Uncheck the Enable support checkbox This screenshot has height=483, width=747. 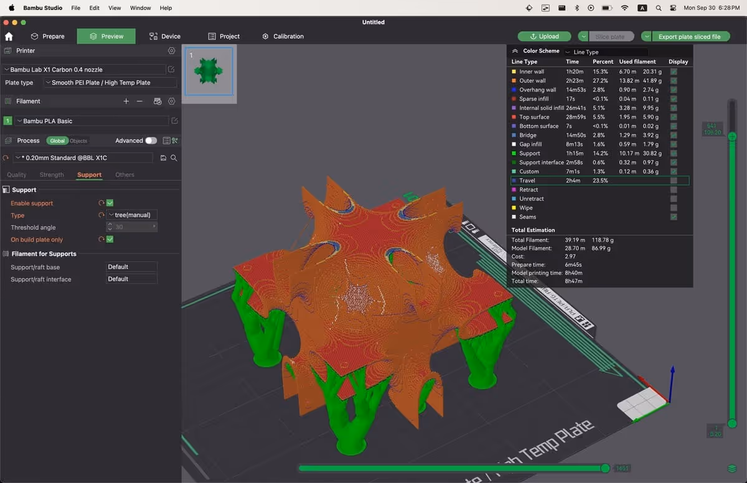point(110,203)
